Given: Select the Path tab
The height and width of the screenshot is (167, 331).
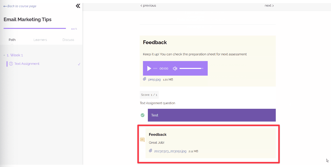Looking at the screenshot, I should click(x=12, y=40).
